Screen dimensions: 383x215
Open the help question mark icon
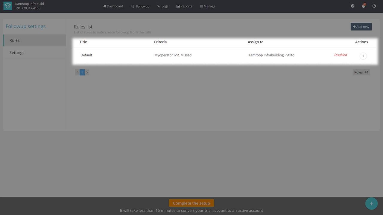click(x=352, y=6)
